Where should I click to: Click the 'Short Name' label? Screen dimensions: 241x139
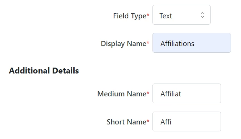127,122
